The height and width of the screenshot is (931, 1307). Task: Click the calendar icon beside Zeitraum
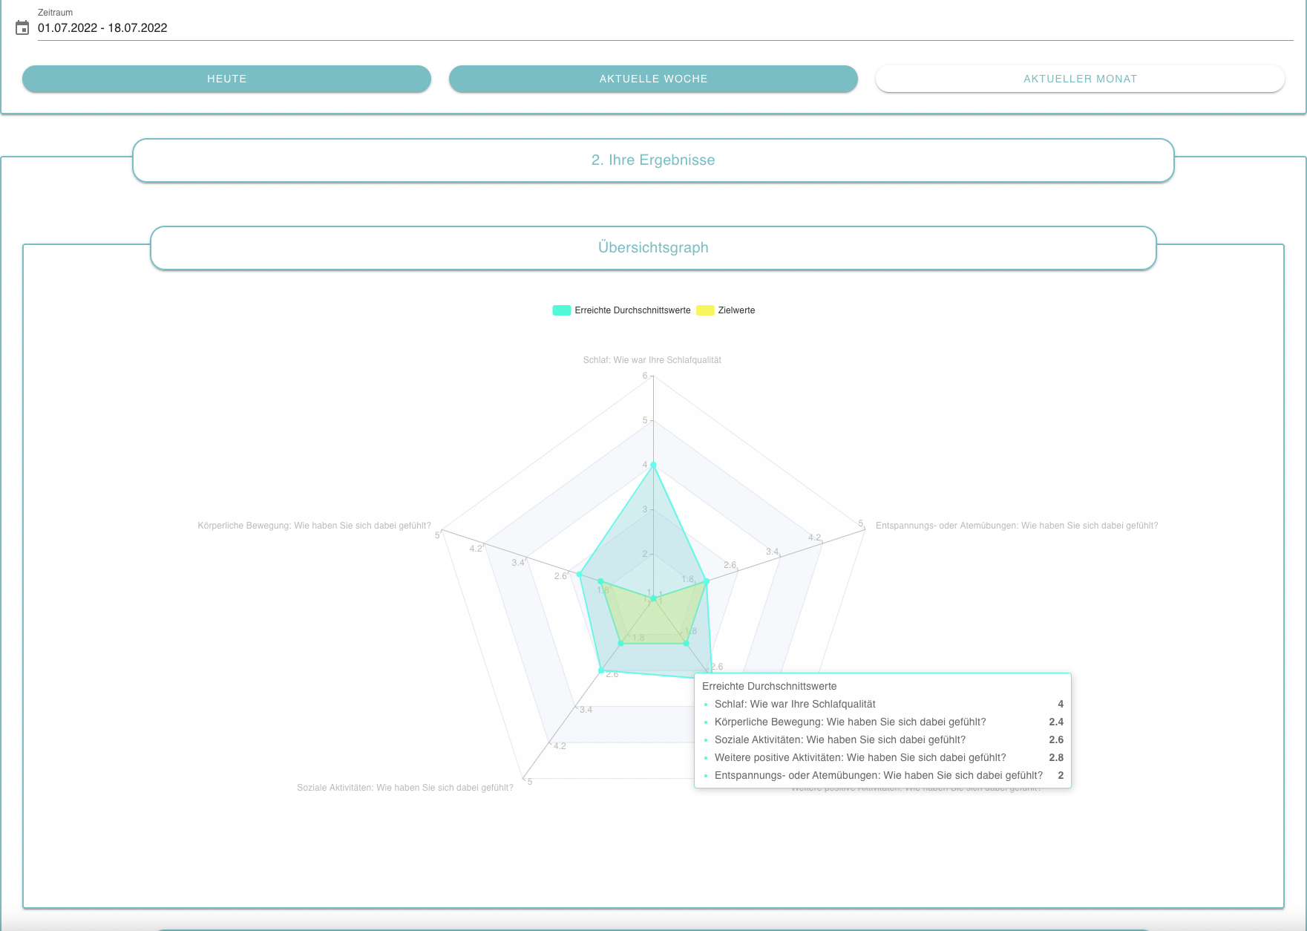click(22, 28)
